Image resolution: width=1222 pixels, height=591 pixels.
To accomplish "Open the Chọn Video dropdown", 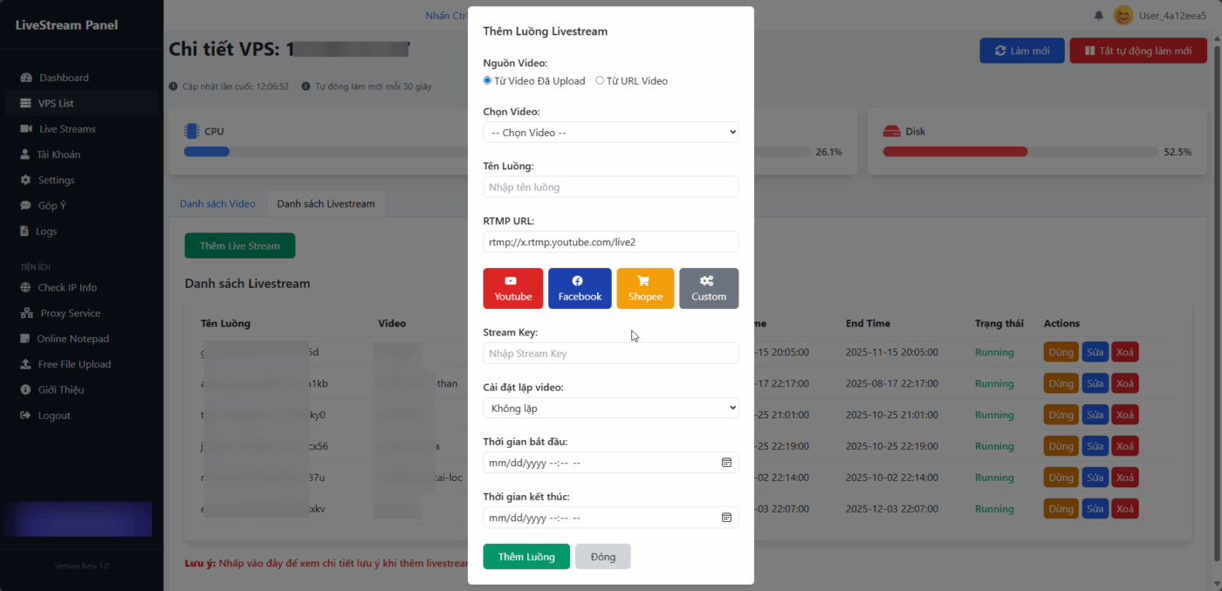I will 610,133.
